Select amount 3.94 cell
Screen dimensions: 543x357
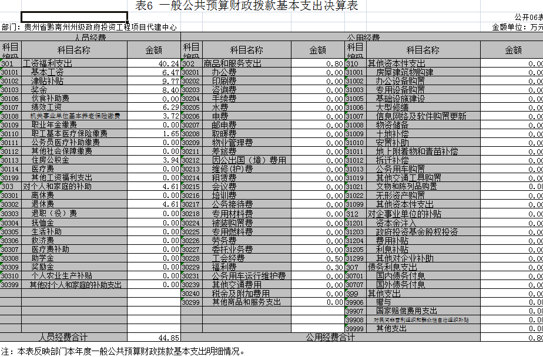pos(154,160)
